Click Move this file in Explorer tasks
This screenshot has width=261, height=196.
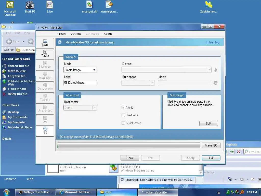(x=17, y=71)
